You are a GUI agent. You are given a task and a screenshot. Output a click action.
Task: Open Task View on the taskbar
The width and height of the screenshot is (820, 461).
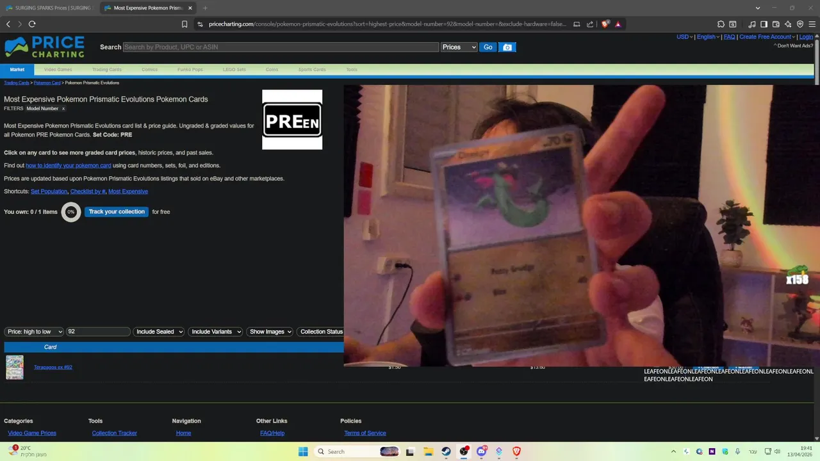point(410,451)
